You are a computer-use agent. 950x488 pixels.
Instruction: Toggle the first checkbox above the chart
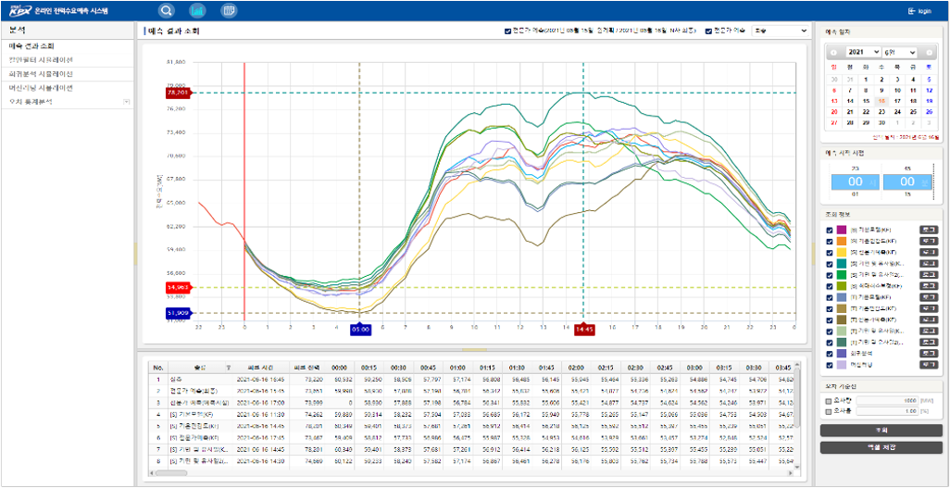(508, 31)
